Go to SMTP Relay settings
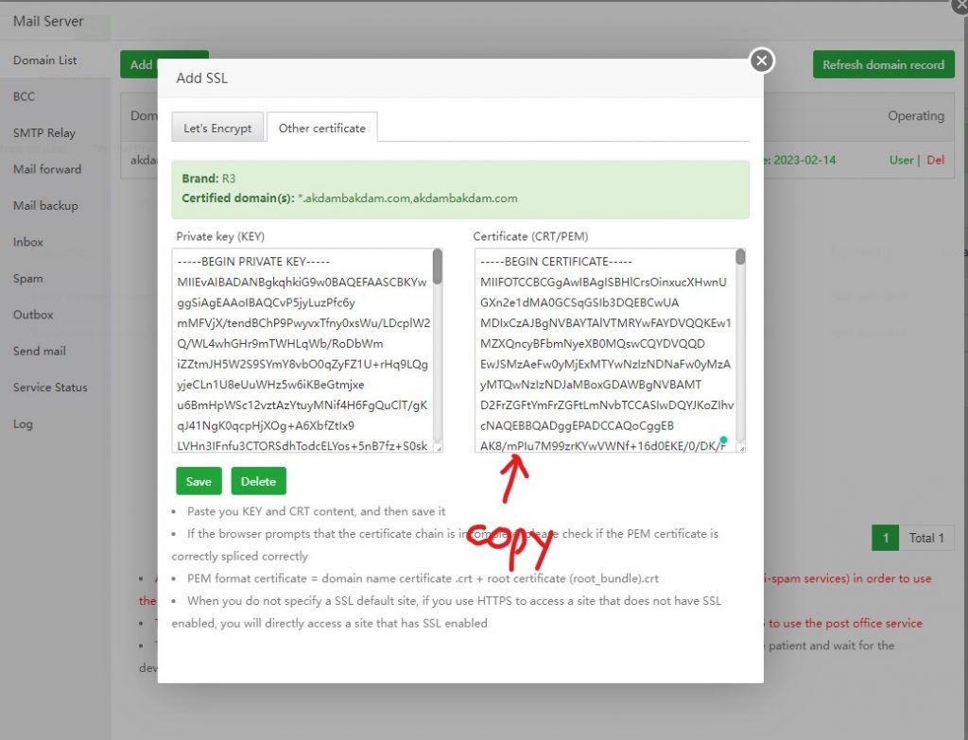968x740 pixels. (44, 133)
